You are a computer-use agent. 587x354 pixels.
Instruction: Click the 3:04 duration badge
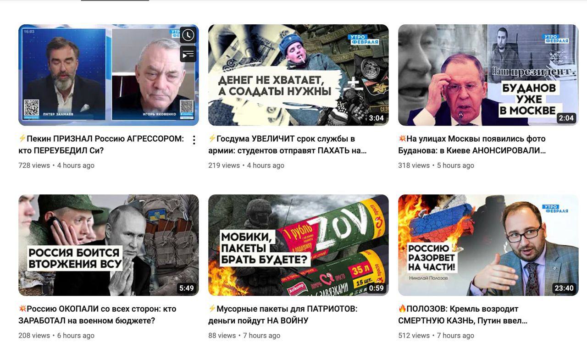coord(376,118)
